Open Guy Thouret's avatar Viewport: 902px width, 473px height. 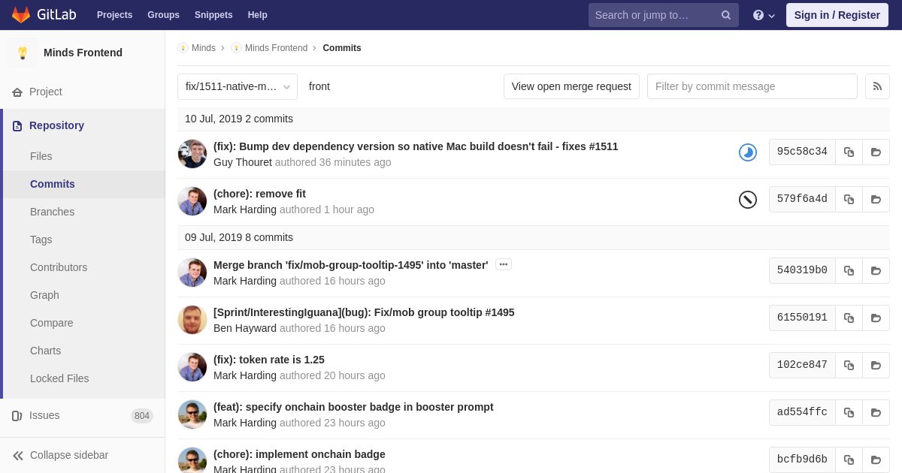point(192,154)
